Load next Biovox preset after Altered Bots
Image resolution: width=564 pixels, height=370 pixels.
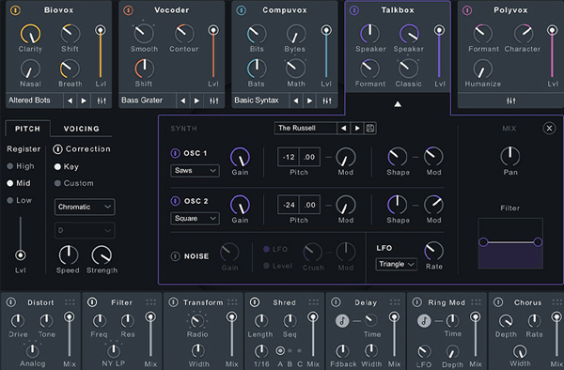point(84,100)
